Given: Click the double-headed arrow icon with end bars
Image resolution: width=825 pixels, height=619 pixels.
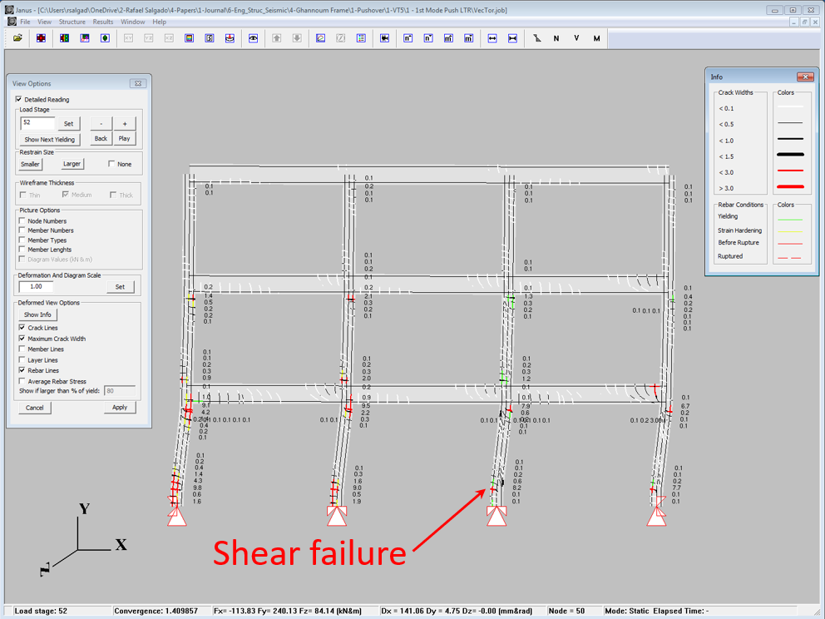Looking at the screenshot, I should click(x=512, y=38).
